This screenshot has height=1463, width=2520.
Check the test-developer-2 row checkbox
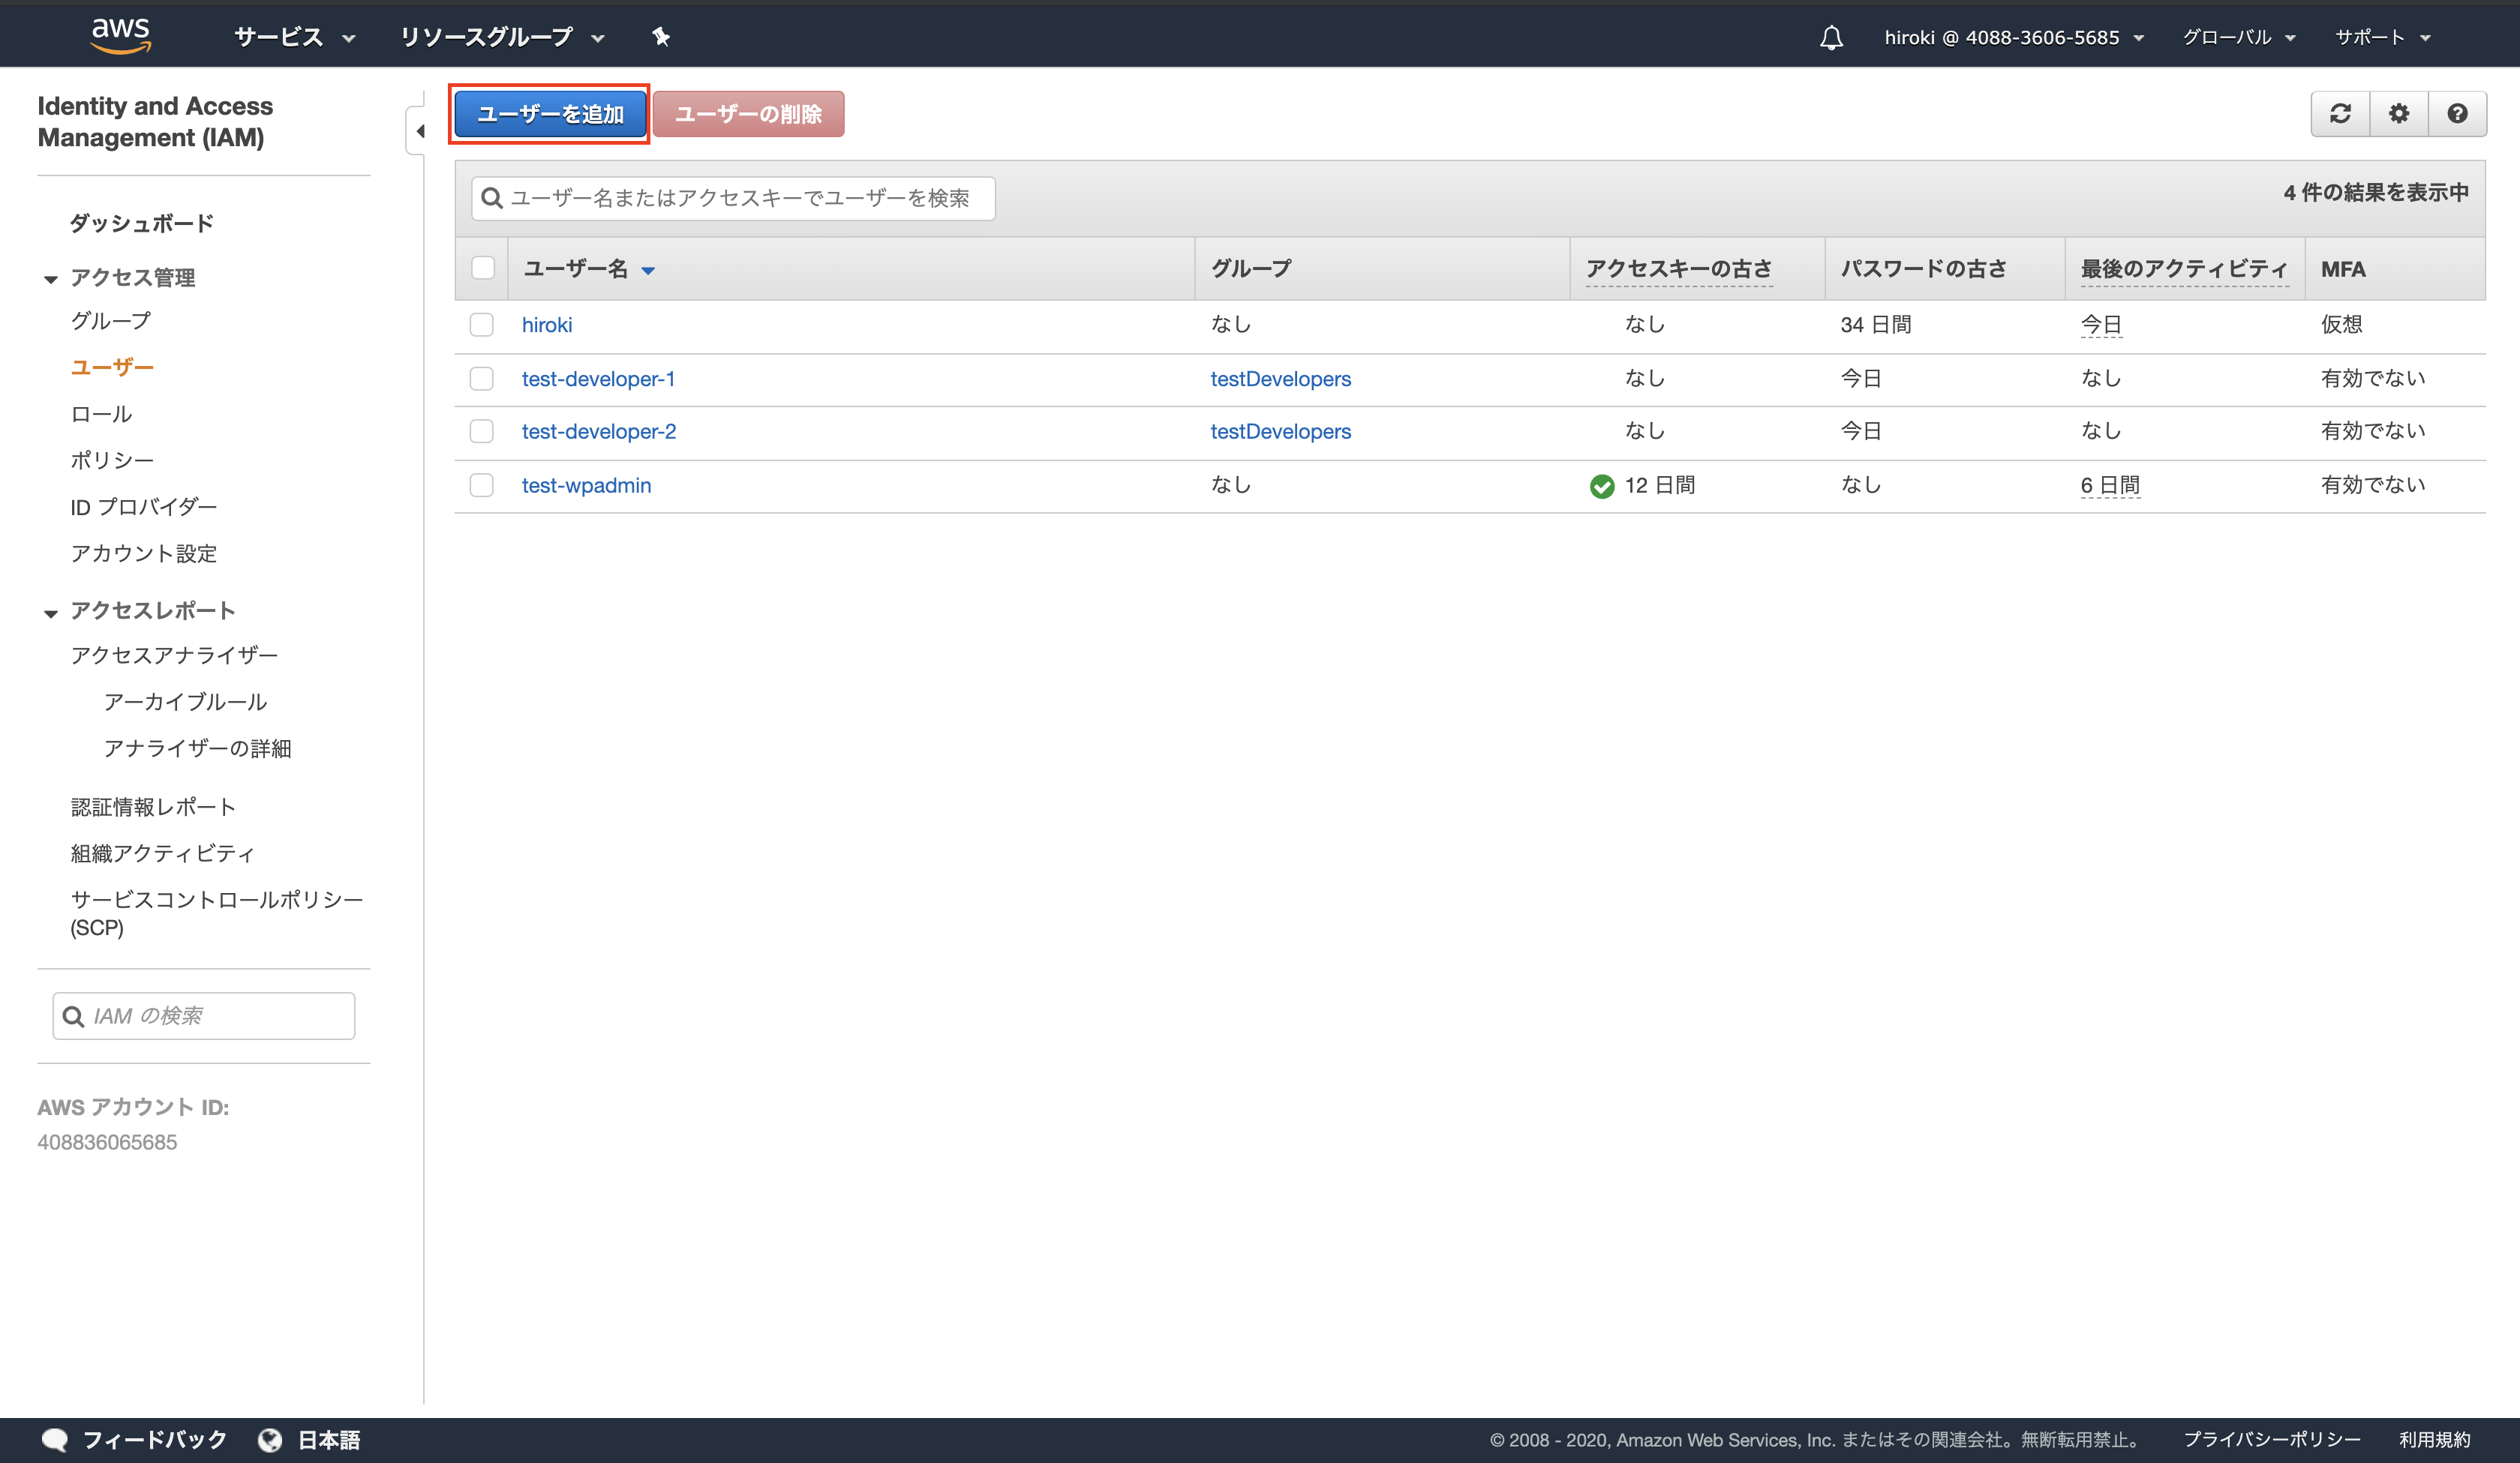(482, 432)
